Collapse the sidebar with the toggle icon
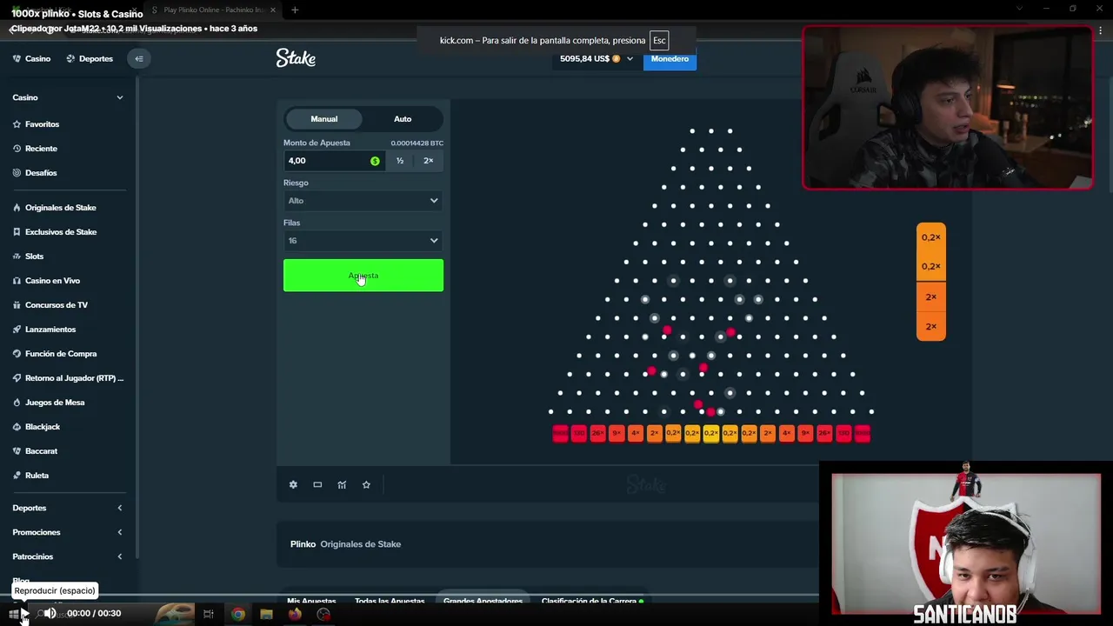This screenshot has width=1113, height=626. 138,58
